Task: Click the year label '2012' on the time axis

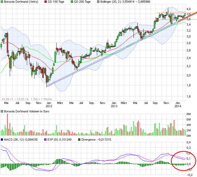Action: coord(49,106)
